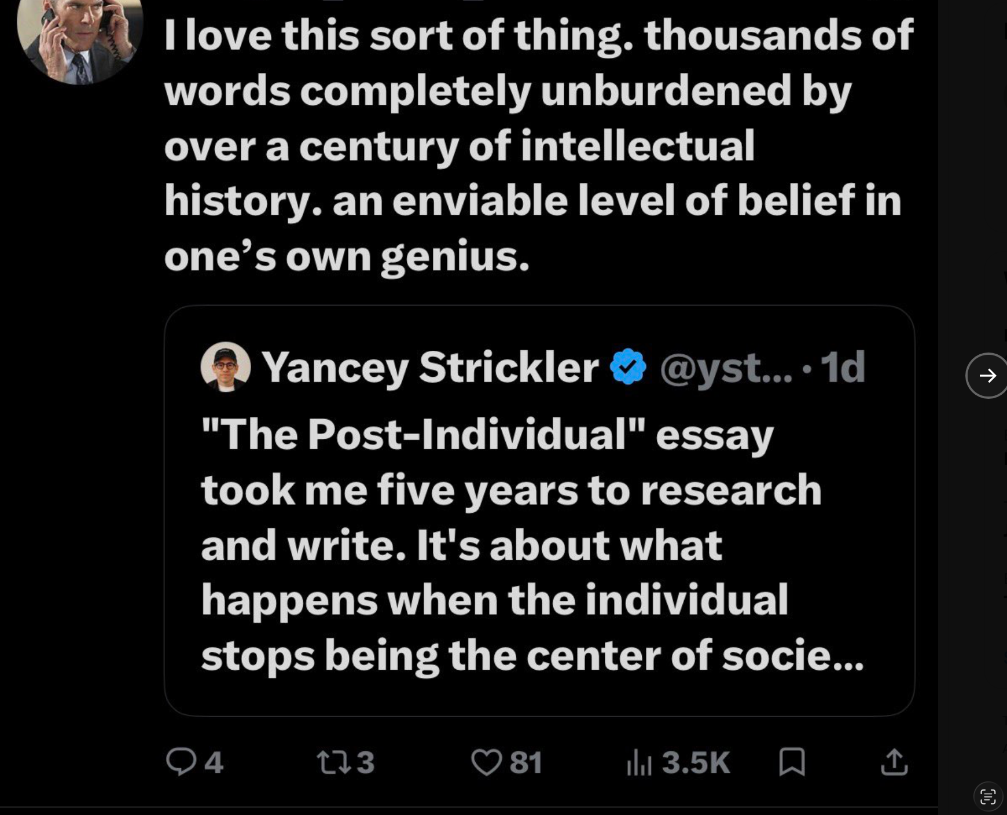Screen dimensions: 1007x815
Task: Open the share options icon
Action: pyautogui.click(x=894, y=761)
